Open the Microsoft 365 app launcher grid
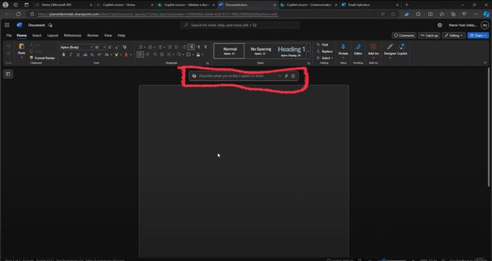Image resolution: width=492 pixels, height=261 pixels. pyautogui.click(x=7, y=25)
